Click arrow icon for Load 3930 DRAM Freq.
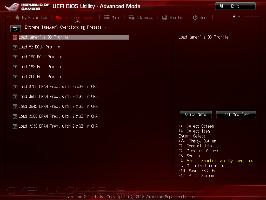 15,126
